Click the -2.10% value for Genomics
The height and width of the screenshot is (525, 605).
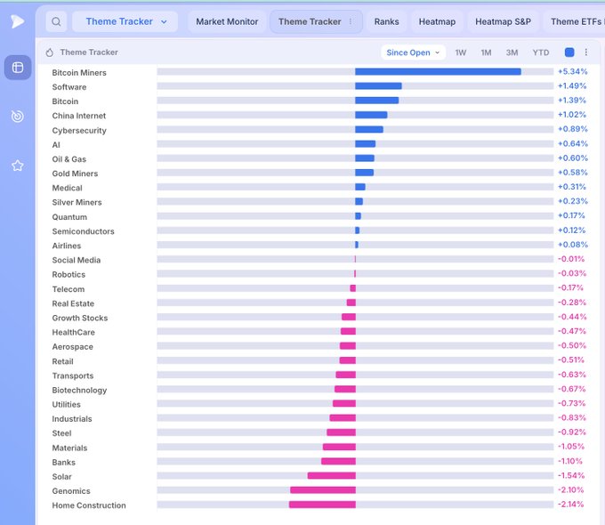pos(570,490)
